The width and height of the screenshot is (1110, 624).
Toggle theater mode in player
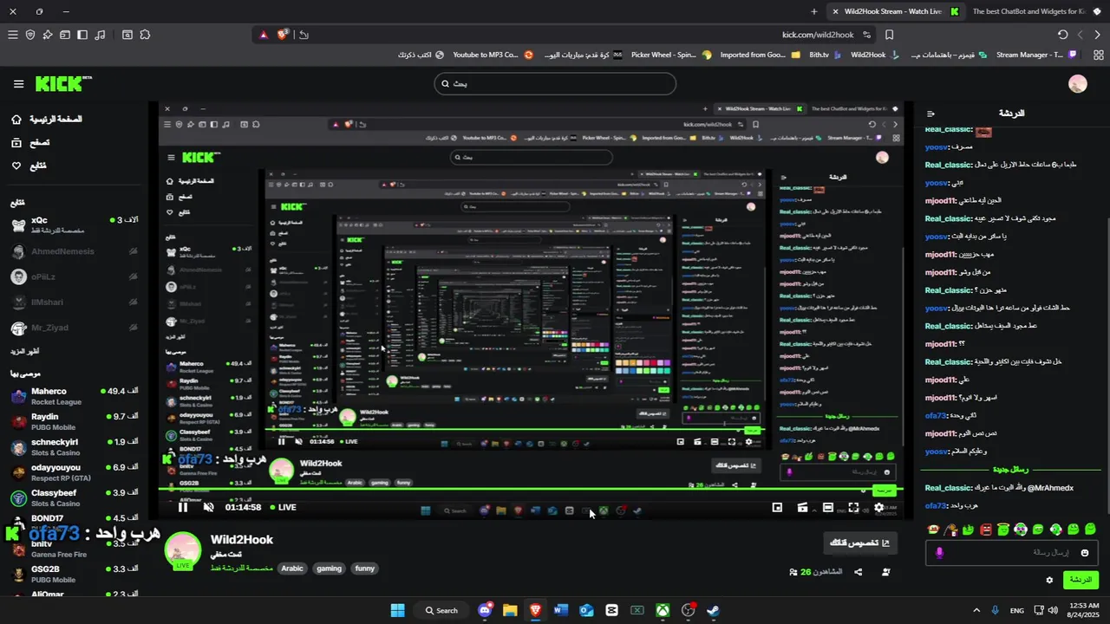point(828,507)
